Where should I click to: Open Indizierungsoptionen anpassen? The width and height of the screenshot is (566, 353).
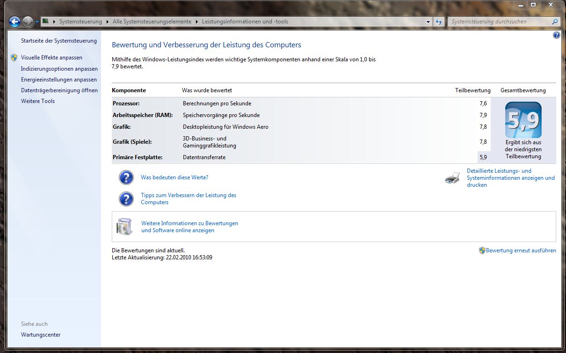(x=59, y=69)
